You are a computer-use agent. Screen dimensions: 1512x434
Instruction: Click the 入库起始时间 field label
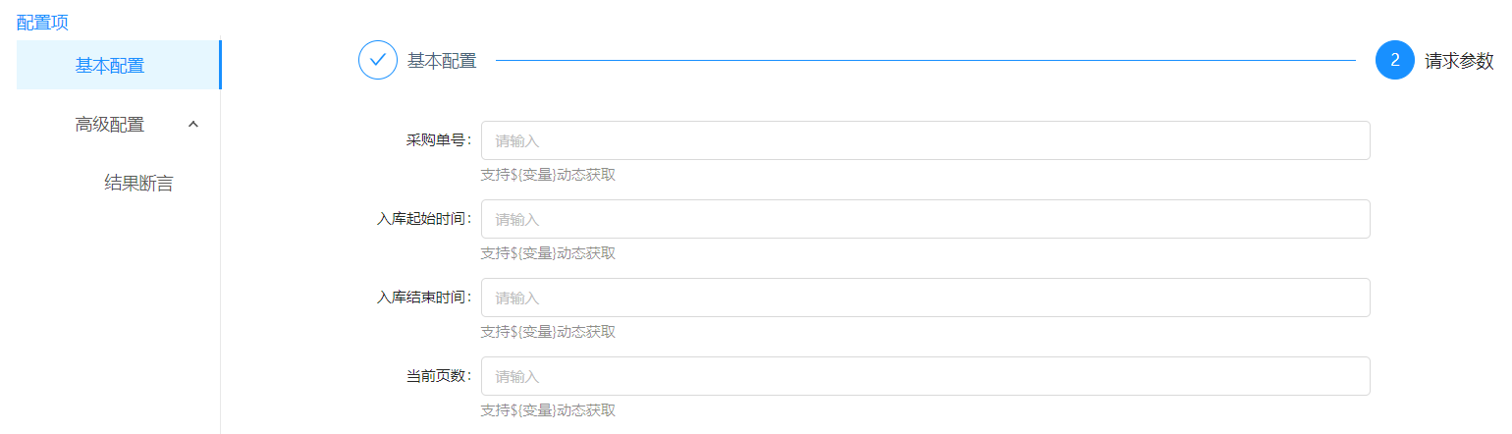[424, 219]
